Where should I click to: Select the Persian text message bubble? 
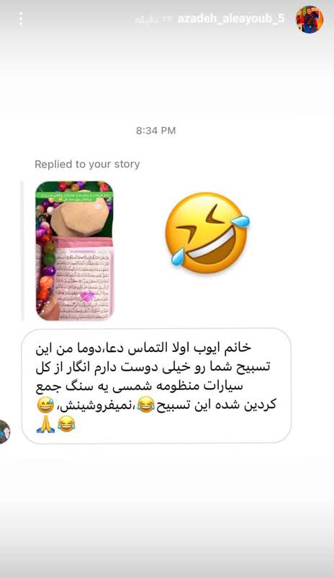coord(156,386)
